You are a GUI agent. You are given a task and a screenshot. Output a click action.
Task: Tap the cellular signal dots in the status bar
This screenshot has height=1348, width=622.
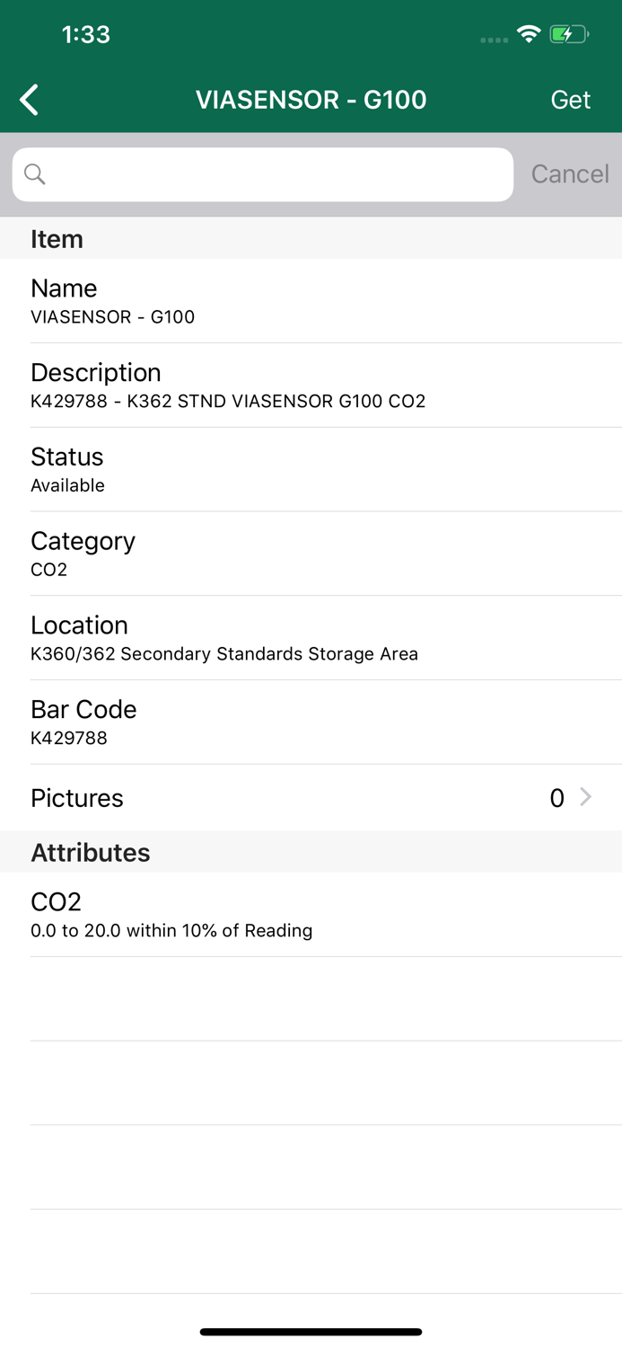pos(493,39)
